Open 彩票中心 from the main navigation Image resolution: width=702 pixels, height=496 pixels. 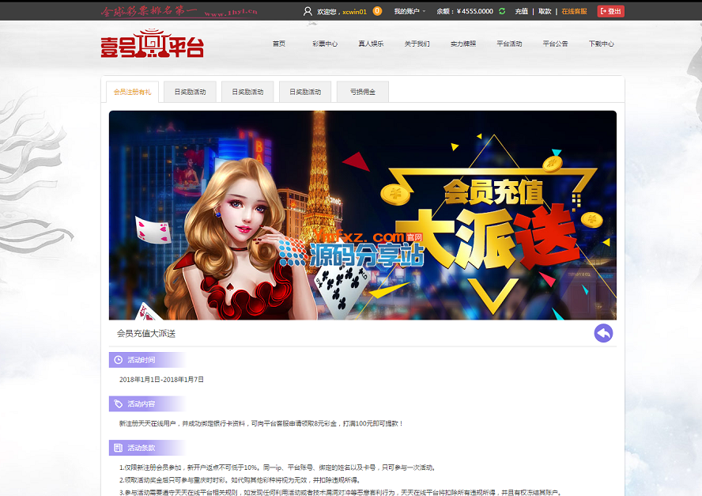point(324,44)
